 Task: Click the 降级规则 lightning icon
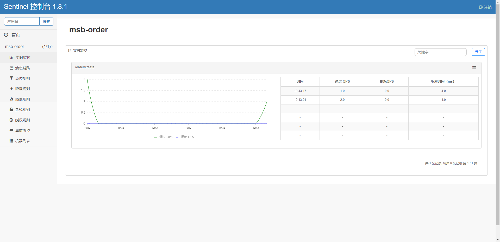pos(11,89)
